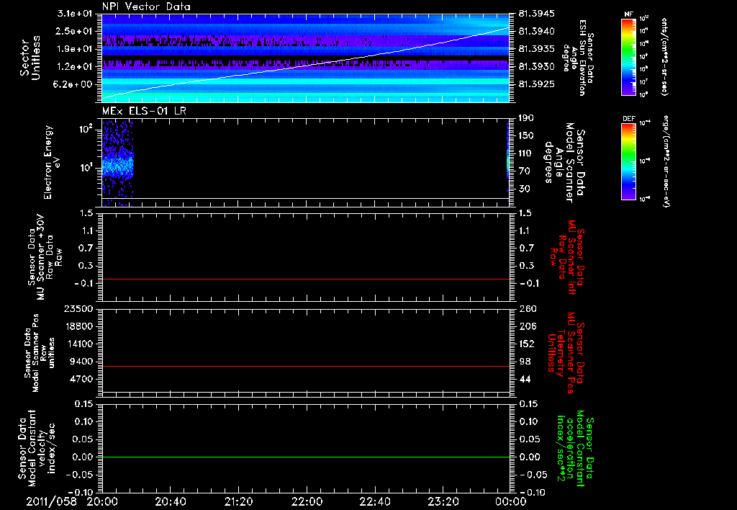Click the 'DEF' label above the color bar
The image size is (737, 510).
pyautogui.click(x=628, y=119)
